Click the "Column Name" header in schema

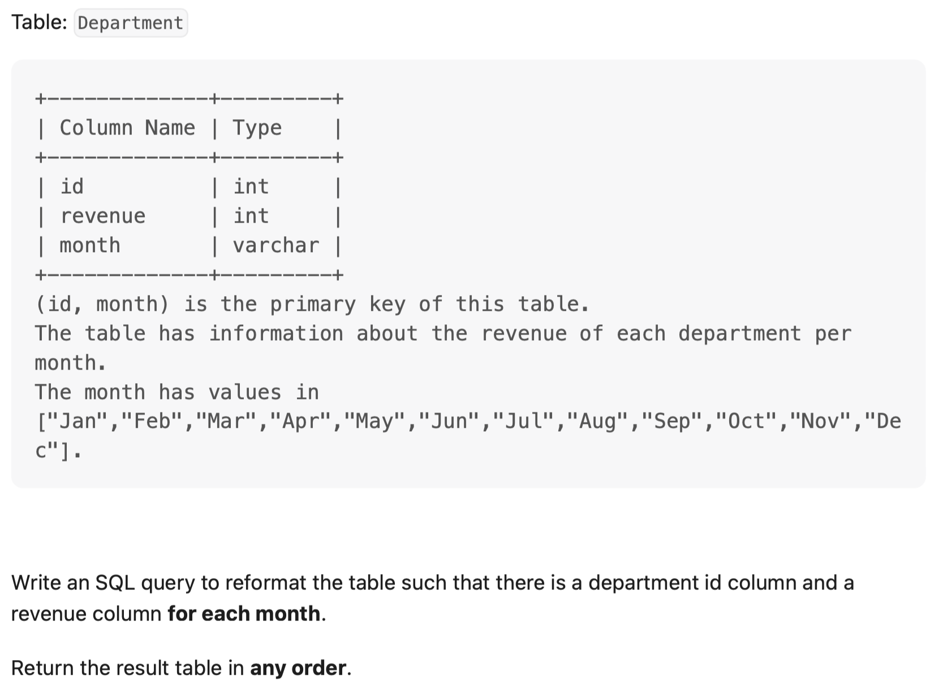[127, 128]
